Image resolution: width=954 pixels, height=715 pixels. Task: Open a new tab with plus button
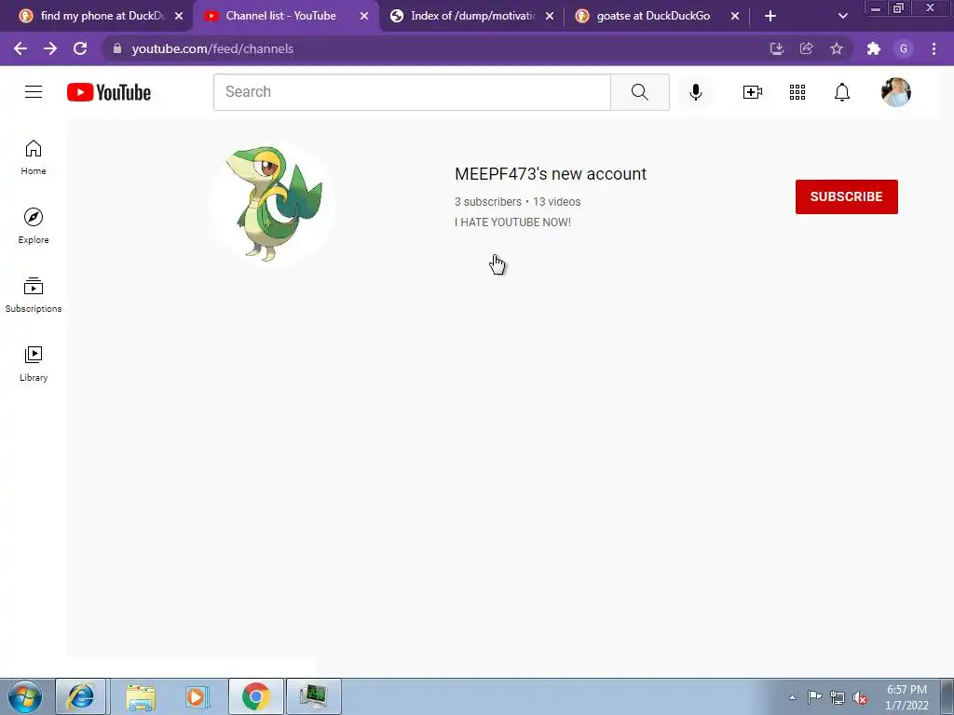tap(770, 16)
